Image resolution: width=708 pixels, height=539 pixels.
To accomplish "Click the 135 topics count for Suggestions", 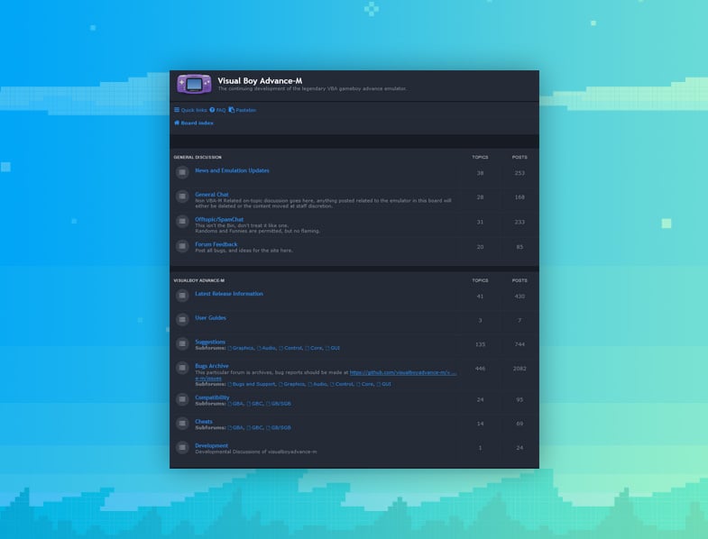I will [x=480, y=344].
